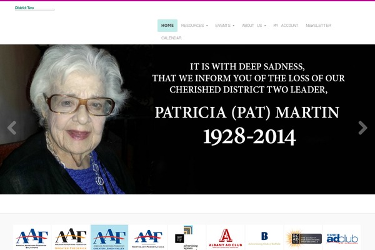Open the My Account page
Image resolution: width=375 pixels, height=250 pixels.
pyautogui.click(x=286, y=26)
